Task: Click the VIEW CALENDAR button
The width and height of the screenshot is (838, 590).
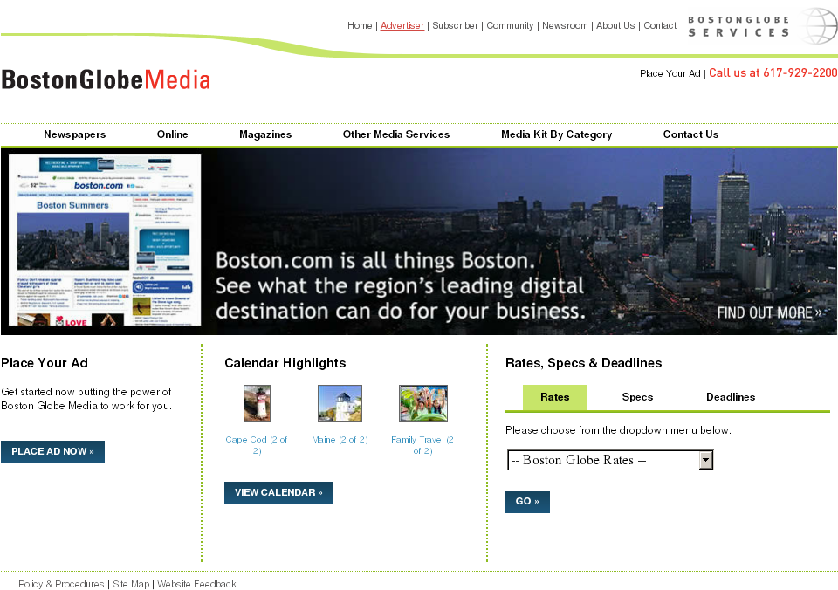Action: pos(278,492)
